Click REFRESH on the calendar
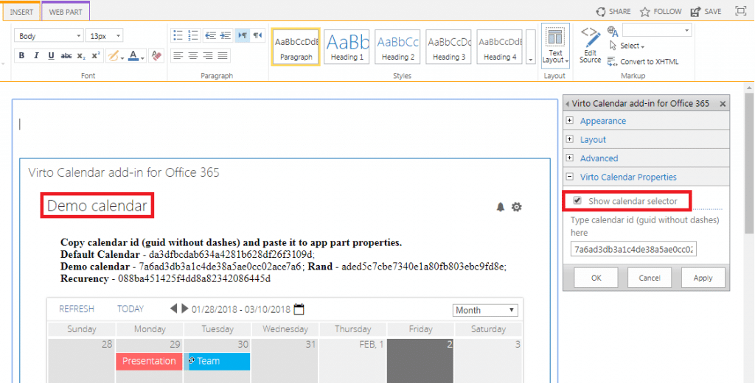This screenshot has height=383, width=755. click(x=77, y=309)
